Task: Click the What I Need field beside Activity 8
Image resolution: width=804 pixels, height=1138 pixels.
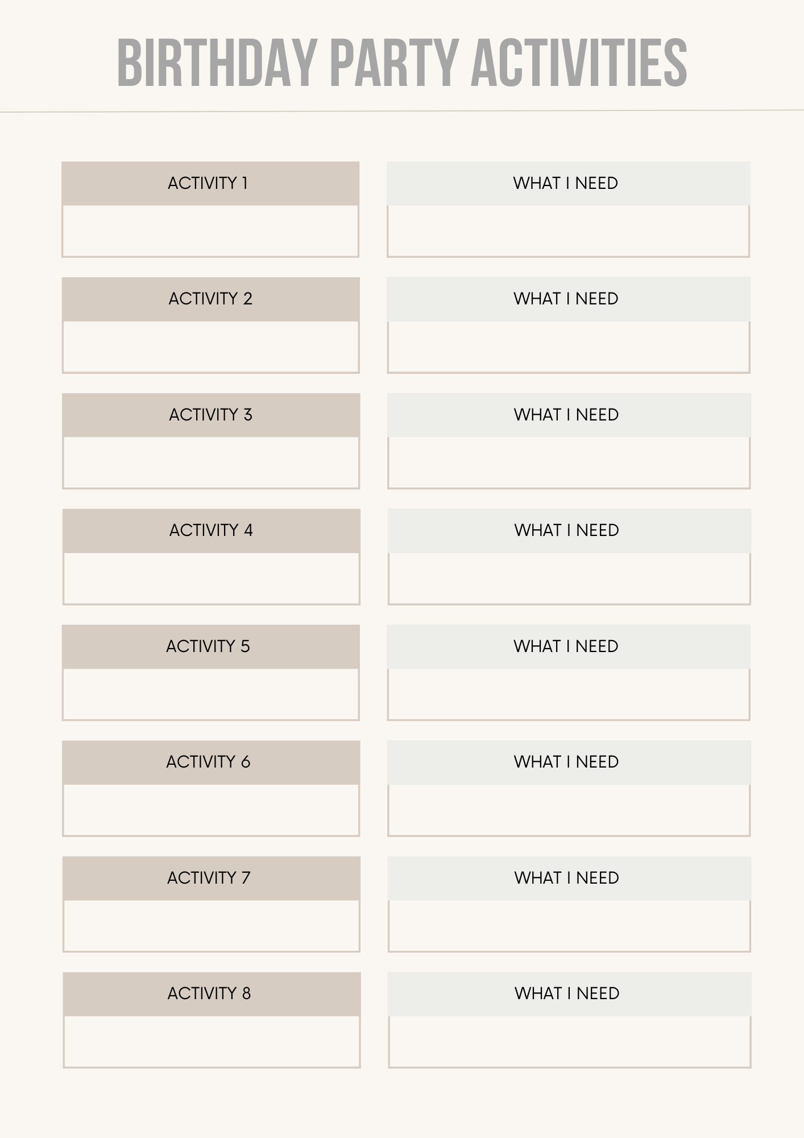Action: coord(570,1042)
